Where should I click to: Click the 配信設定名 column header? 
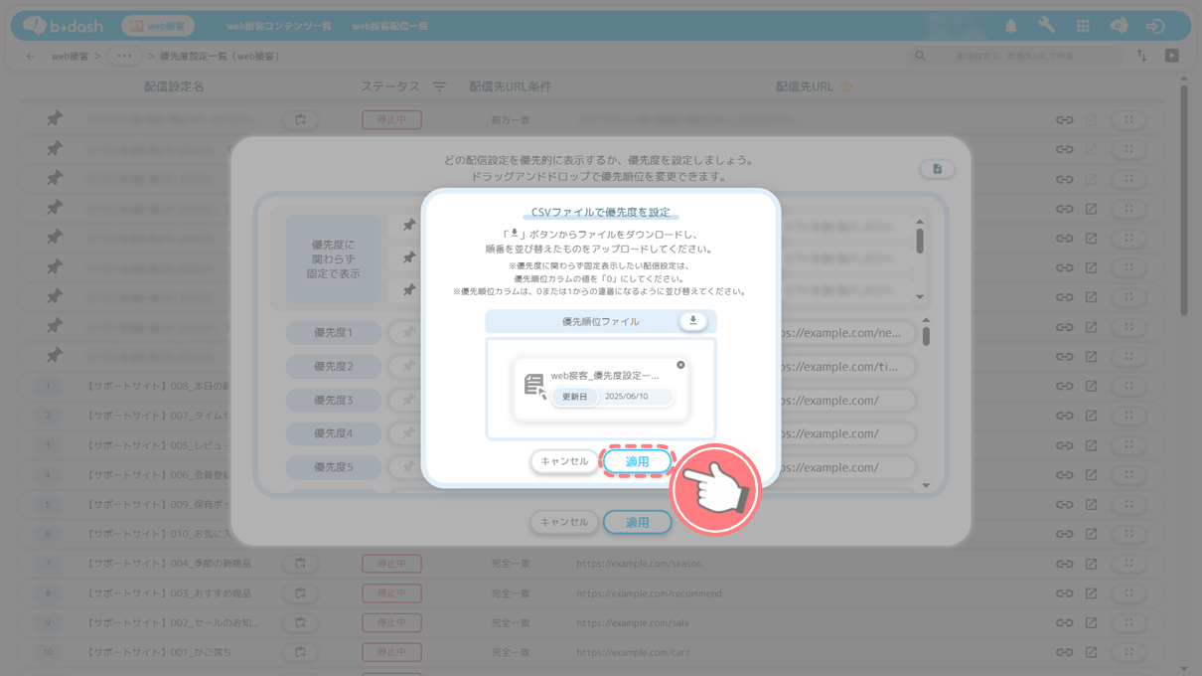pyautogui.click(x=174, y=87)
